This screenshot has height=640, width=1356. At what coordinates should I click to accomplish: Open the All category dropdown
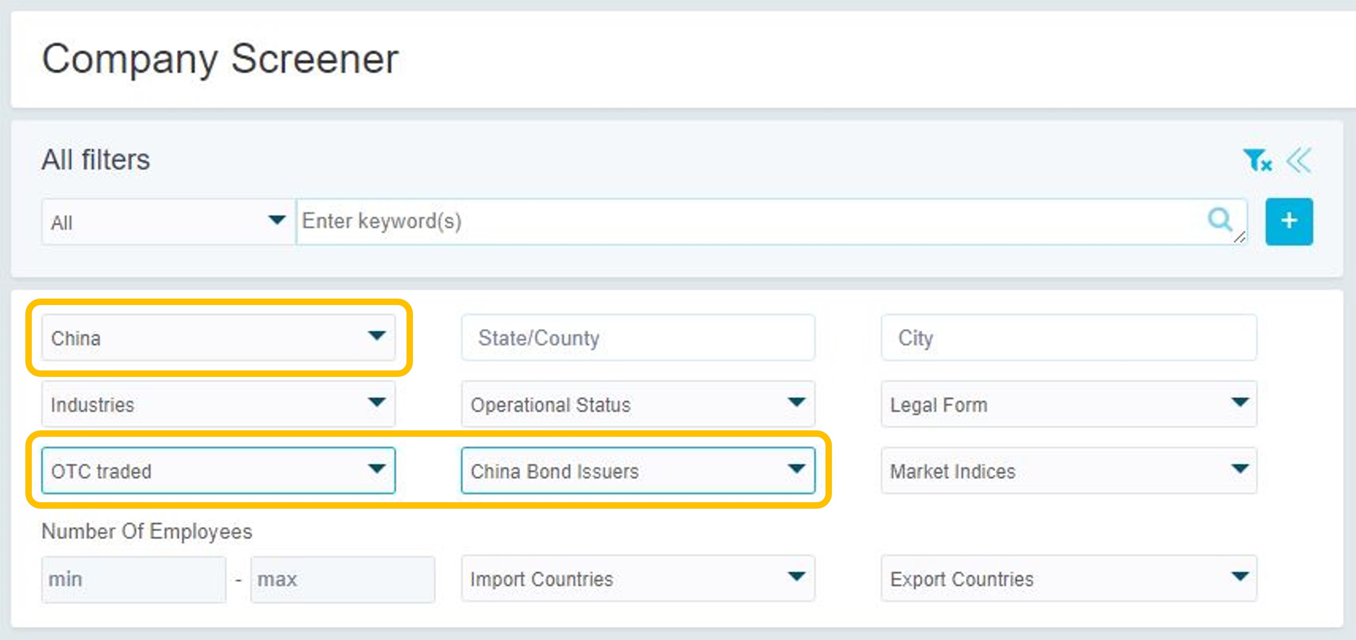click(x=167, y=222)
